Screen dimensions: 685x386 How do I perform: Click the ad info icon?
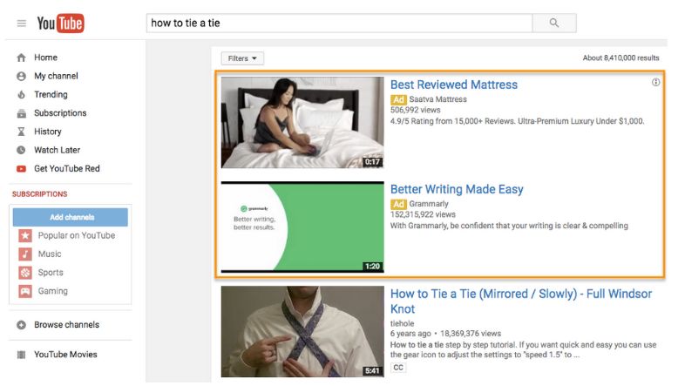[655, 82]
